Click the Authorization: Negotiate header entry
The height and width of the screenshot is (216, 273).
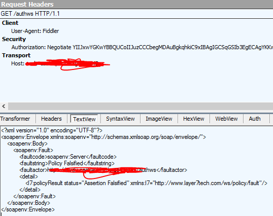[x=142, y=47]
